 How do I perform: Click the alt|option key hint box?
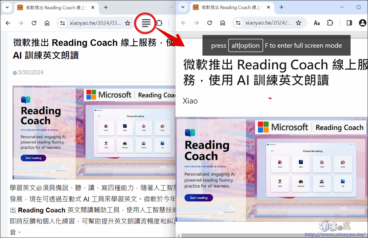[245, 46]
